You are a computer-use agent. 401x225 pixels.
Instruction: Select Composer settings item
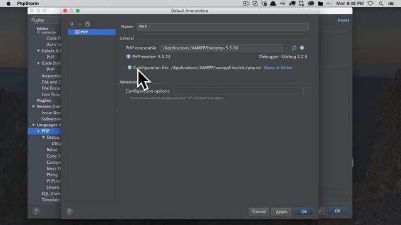tap(53, 162)
